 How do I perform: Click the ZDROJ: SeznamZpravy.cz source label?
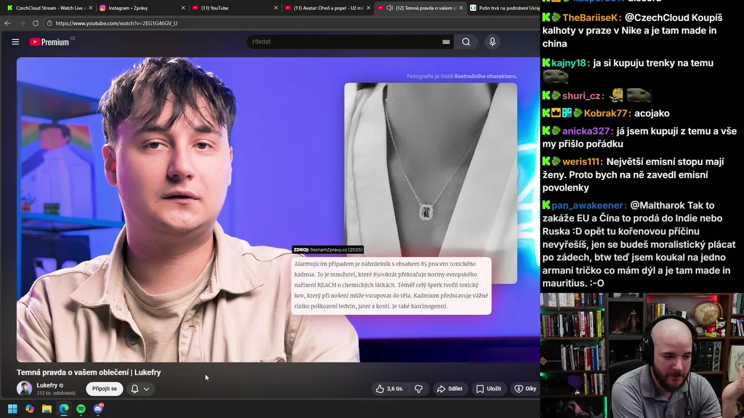pos(328,250)
